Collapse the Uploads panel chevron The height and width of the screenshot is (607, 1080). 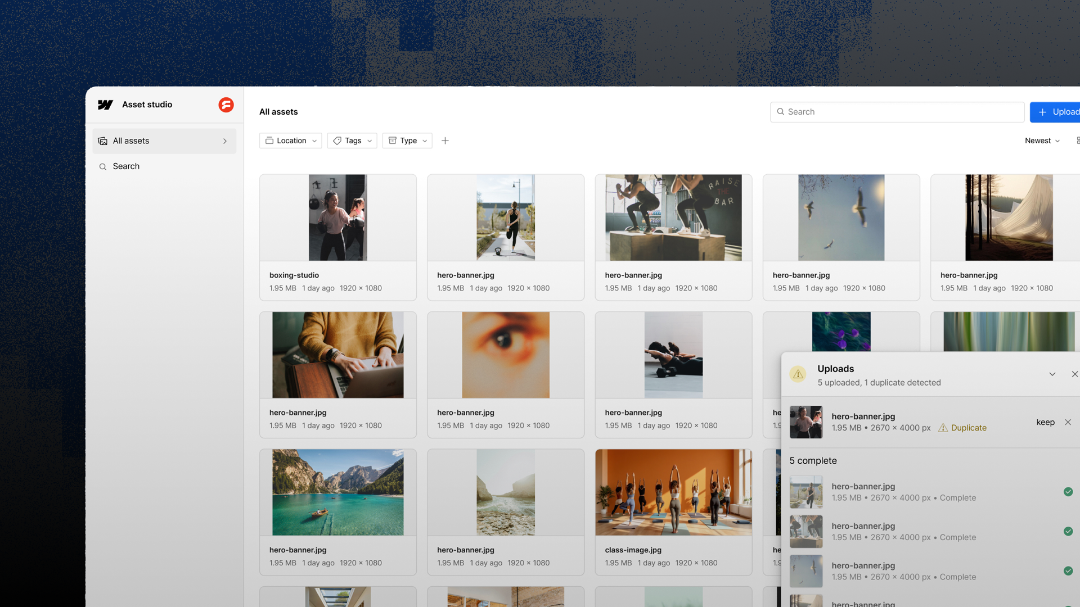[x=1052, y=374]
